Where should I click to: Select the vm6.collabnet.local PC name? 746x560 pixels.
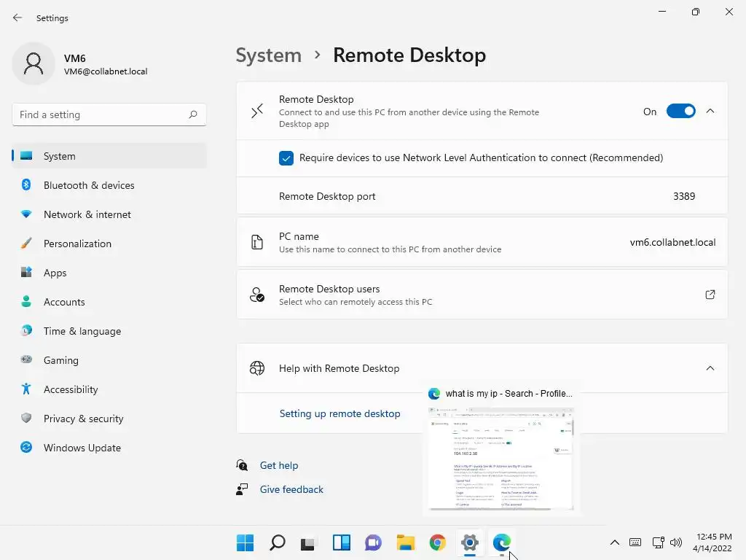tap(672, 242)
